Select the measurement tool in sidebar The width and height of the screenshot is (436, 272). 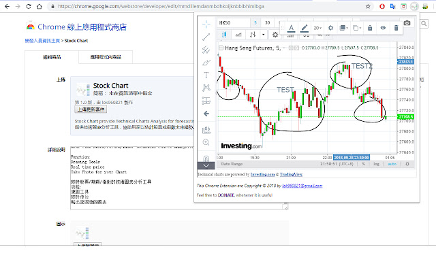point(206,101)
